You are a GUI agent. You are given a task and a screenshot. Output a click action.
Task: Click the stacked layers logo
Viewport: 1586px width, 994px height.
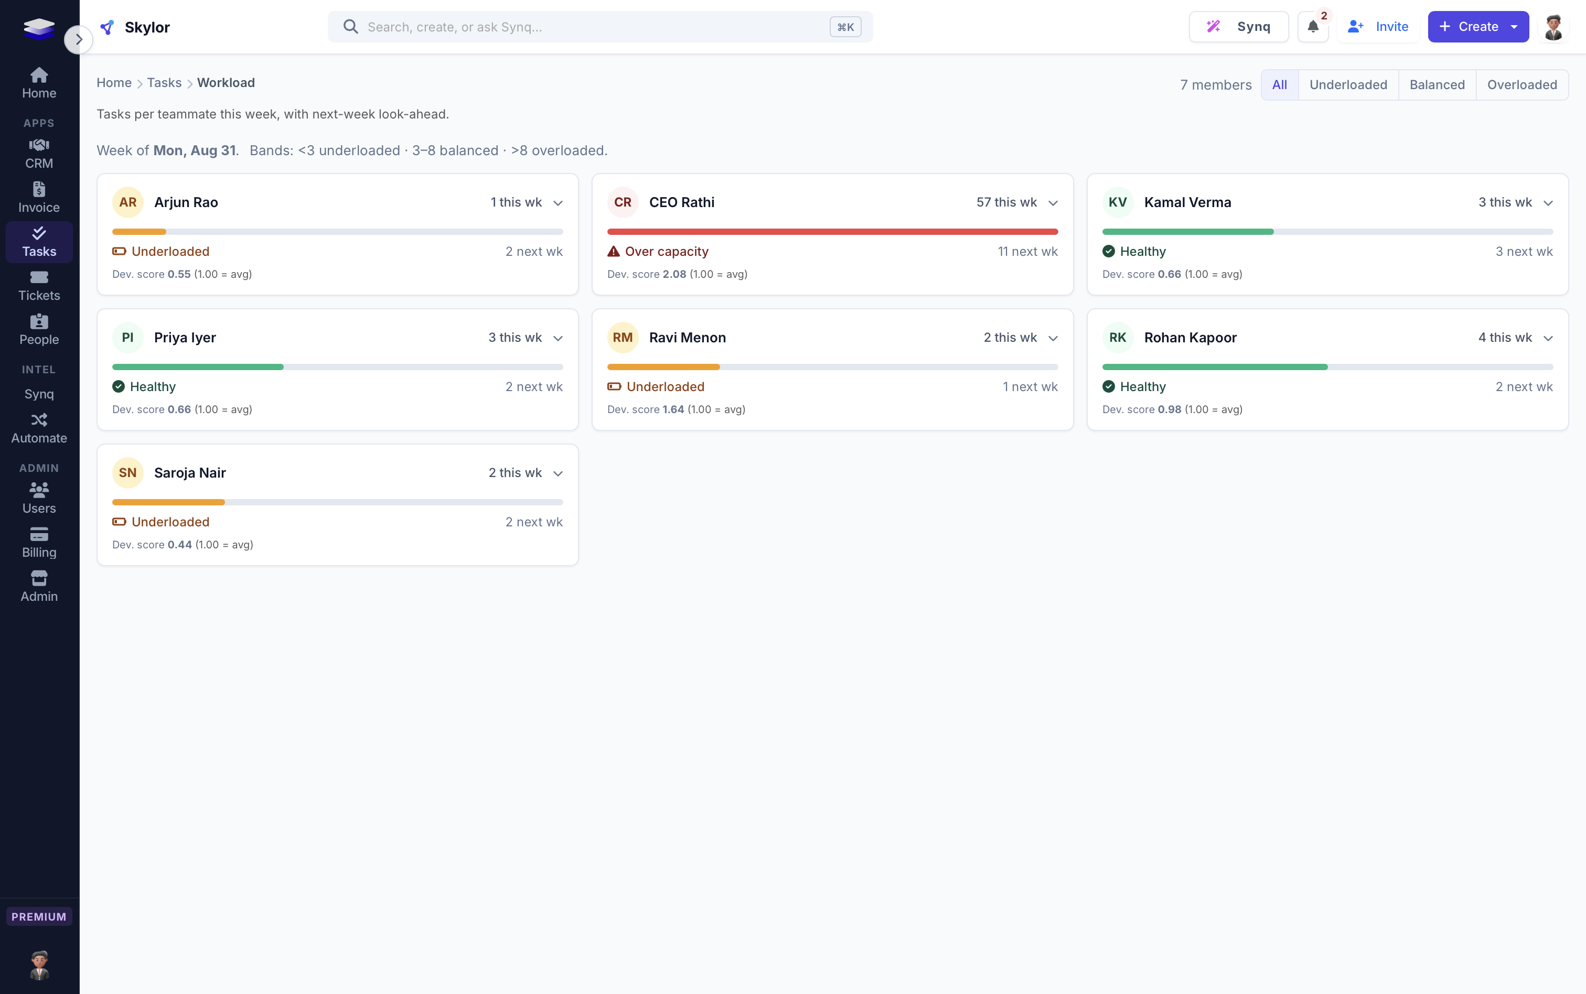coord(39,28)
